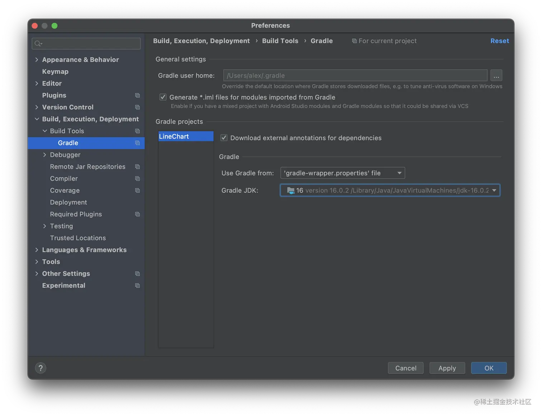Click the search magnifier icon
Image resolution: width=542 pixels, height=416 pixels.
pos(38,44)
